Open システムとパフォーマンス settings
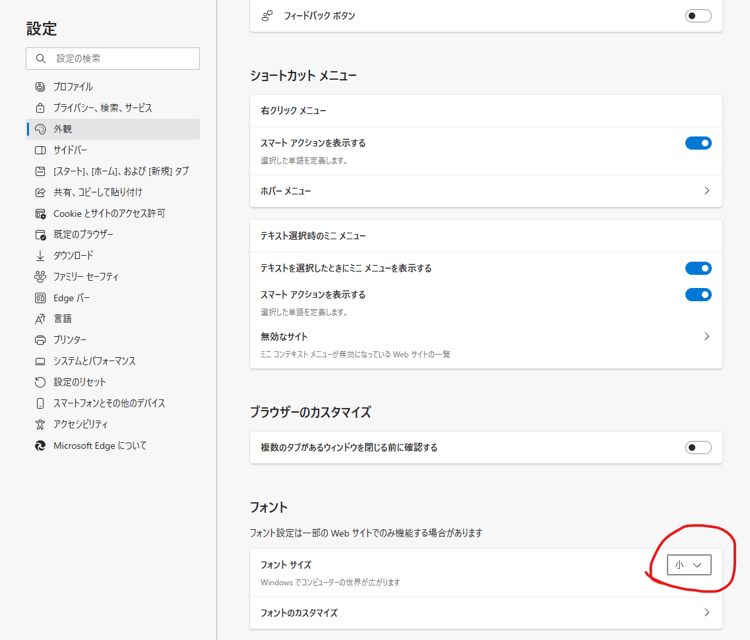Image resolution: width=750 pixels, height=640 pixels. pyautogui.click(x=112, y=361)
